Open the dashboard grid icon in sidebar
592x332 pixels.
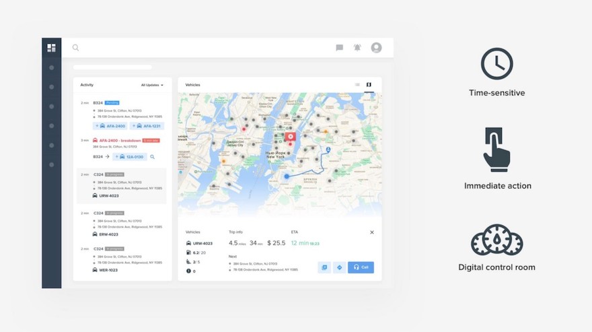coord(51,48)
